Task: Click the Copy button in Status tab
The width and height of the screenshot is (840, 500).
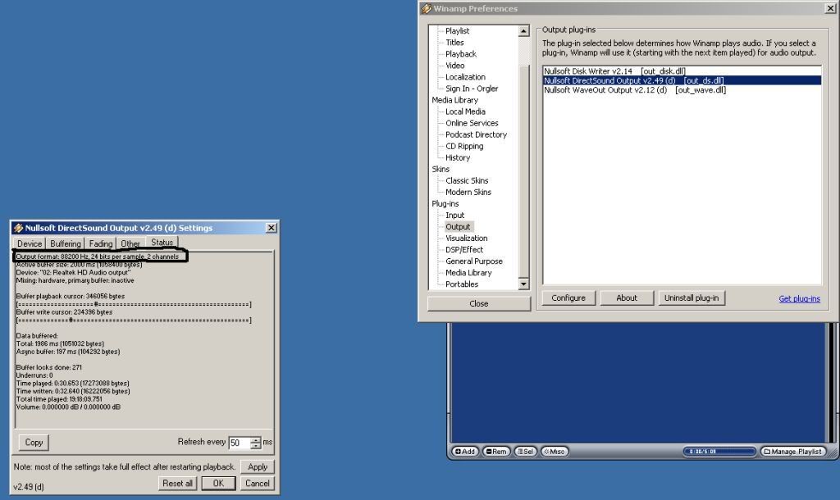Action: point(34,442)
